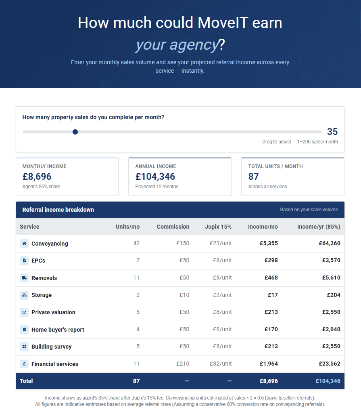This screenshot has width=361, height=408.
Task: Click Conveyancing yearly income £64,260
Action: tap(330, 243)
